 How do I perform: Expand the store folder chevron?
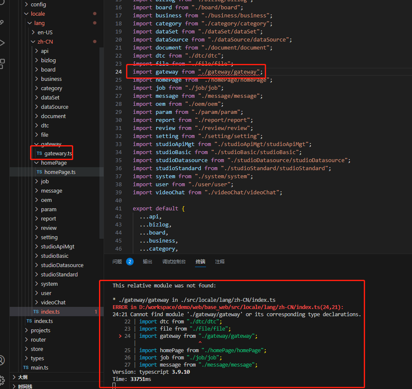26,349
